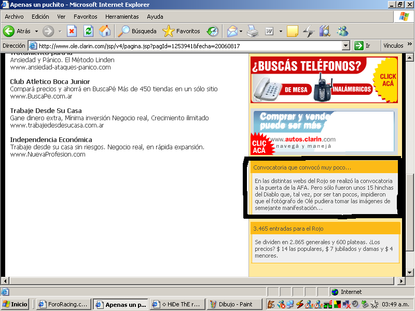Edit the page with the Word icon
The width and height of the screenshot is (415, 311).
pyautogui.click(x=269, y=31)
